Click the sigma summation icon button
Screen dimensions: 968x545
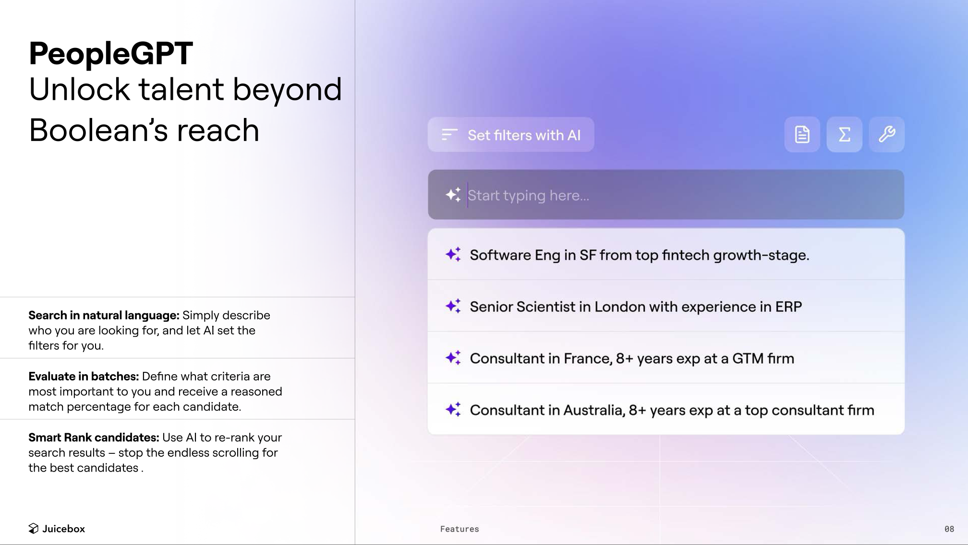point(844,134)
